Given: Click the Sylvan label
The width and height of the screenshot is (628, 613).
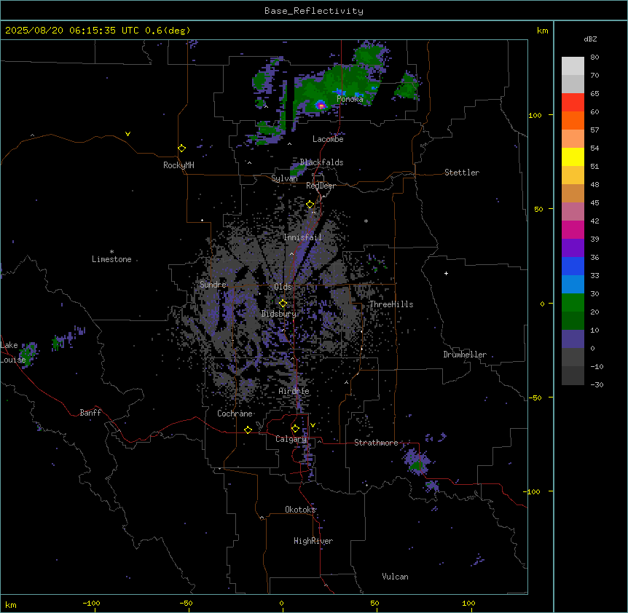Looking at the screenshot, I should pyautogui.click(x=284, y=178).
